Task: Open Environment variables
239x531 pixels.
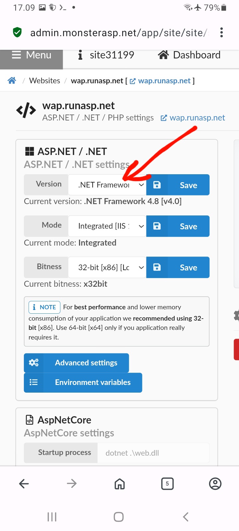Action: [x=83, y=382]
